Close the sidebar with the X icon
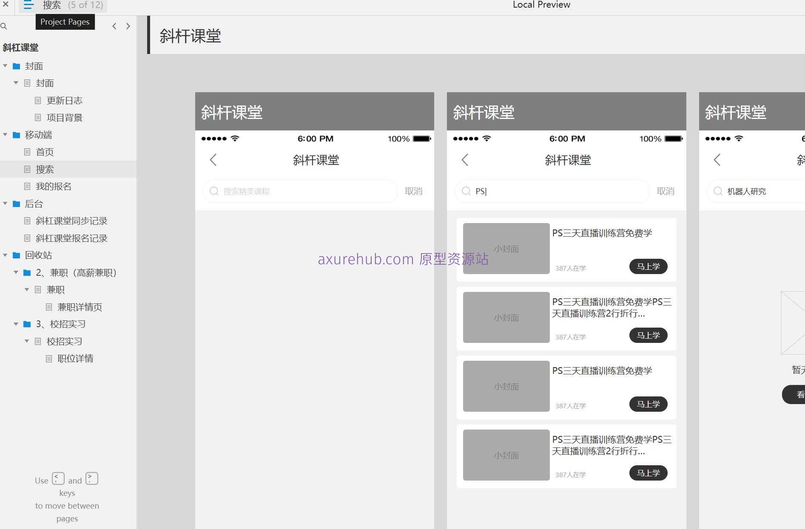Viewport: 805px width, 529px height. [x=6, y=5]
